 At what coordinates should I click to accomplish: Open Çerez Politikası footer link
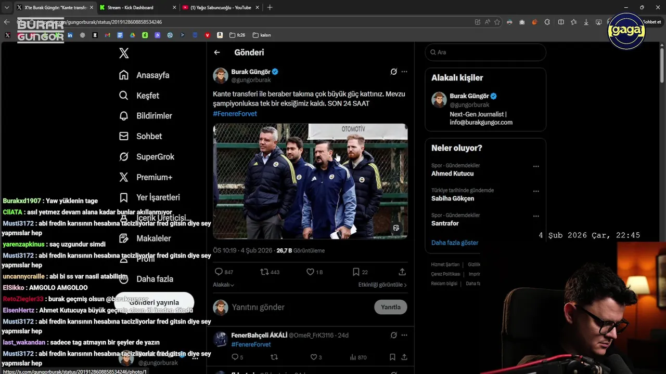click(x=446, y=274)
